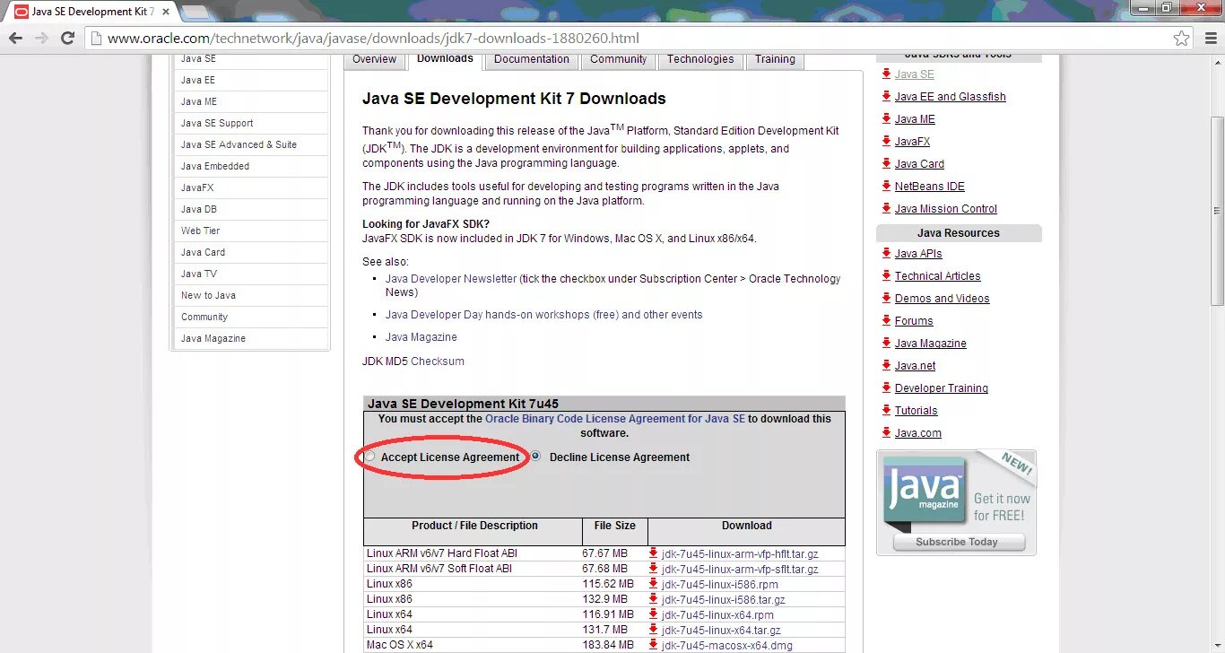Open the Community tab
1225x653 pixels.
[x=618, y=59]
